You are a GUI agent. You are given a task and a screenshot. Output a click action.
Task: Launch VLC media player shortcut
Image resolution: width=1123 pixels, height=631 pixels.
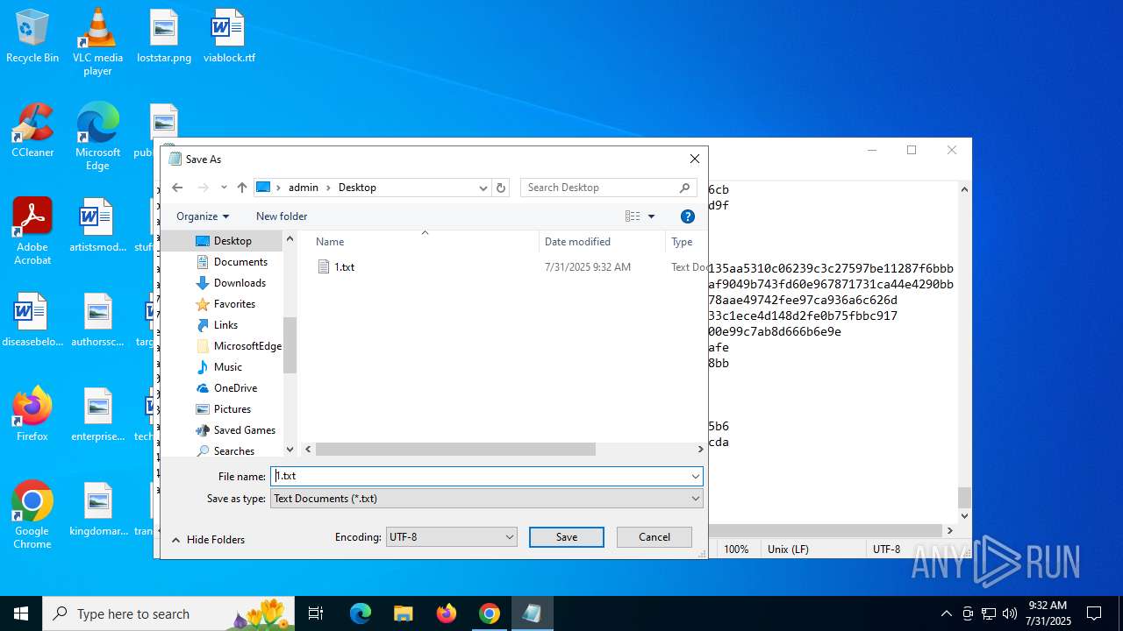[x=97, y=42]
